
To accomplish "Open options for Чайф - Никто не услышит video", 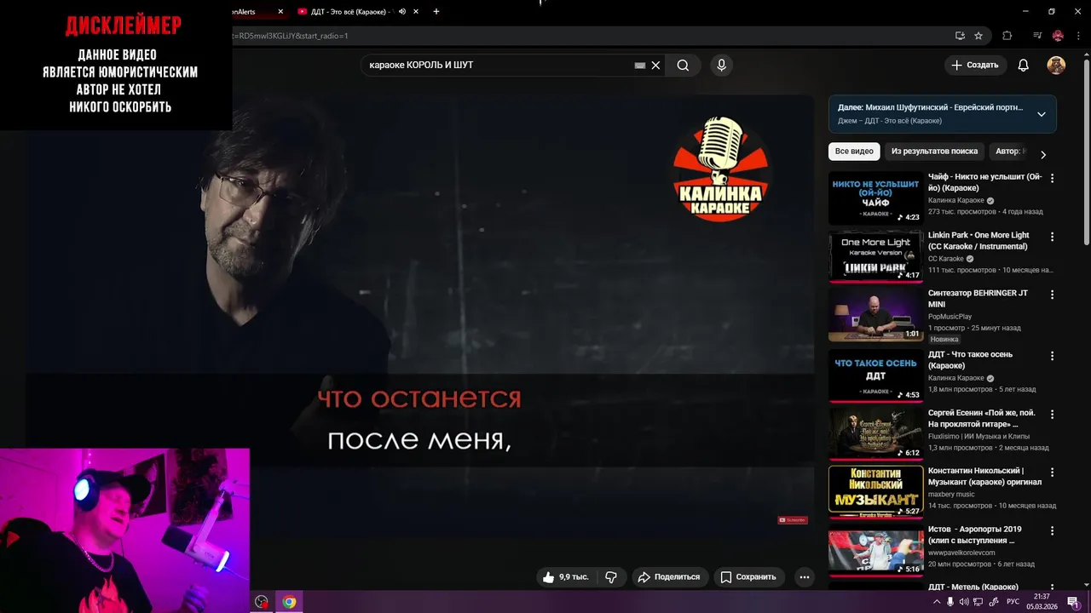I will [x=1052, y=179].
